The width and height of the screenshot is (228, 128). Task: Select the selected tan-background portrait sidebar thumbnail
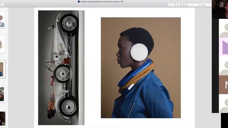(x=2, y=69)
